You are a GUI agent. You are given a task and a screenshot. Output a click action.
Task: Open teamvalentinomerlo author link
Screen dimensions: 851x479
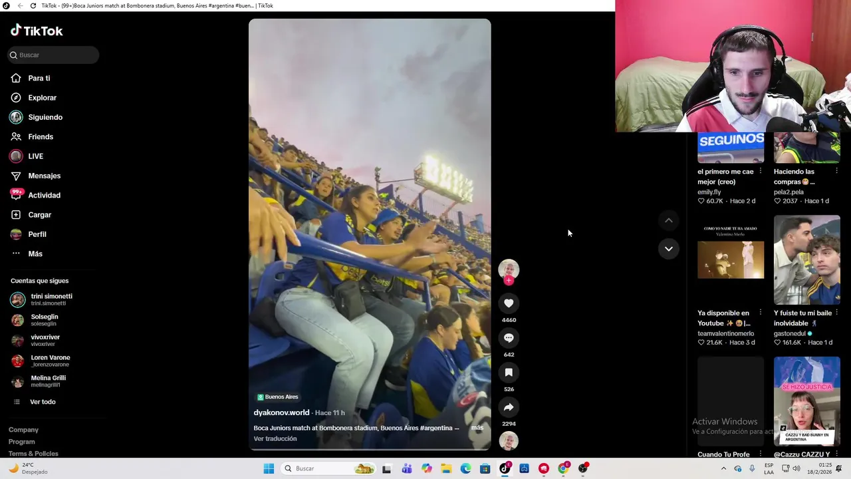click(x=725, y=334)
